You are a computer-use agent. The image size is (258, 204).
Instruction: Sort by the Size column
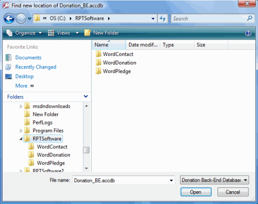point(211,45)
